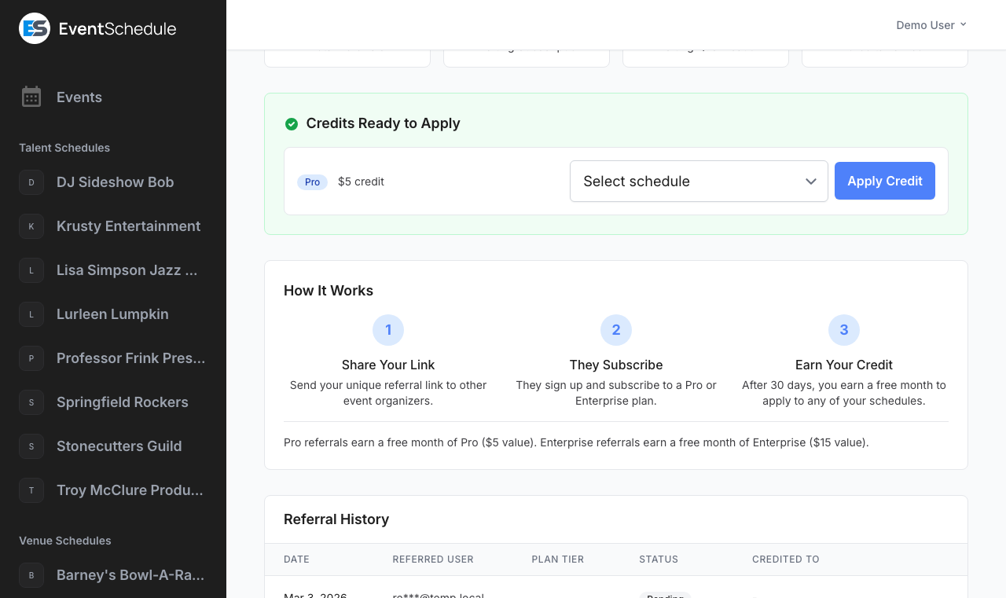Viewport: 1006px width, 598px height.
Task: Open the Select schedule dropdown
Action: pyautogui.click(x=698, y=182)
